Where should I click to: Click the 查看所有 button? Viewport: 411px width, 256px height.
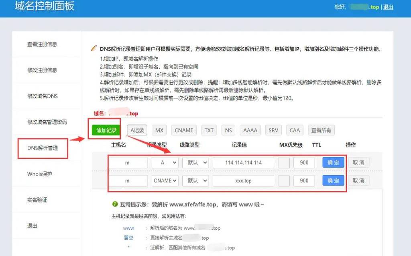[321, 130]
